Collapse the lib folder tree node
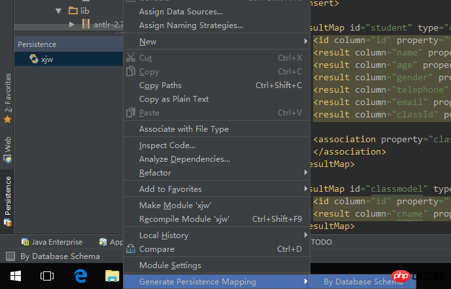Viewport: 451px width, 289px height. (59, 10)
